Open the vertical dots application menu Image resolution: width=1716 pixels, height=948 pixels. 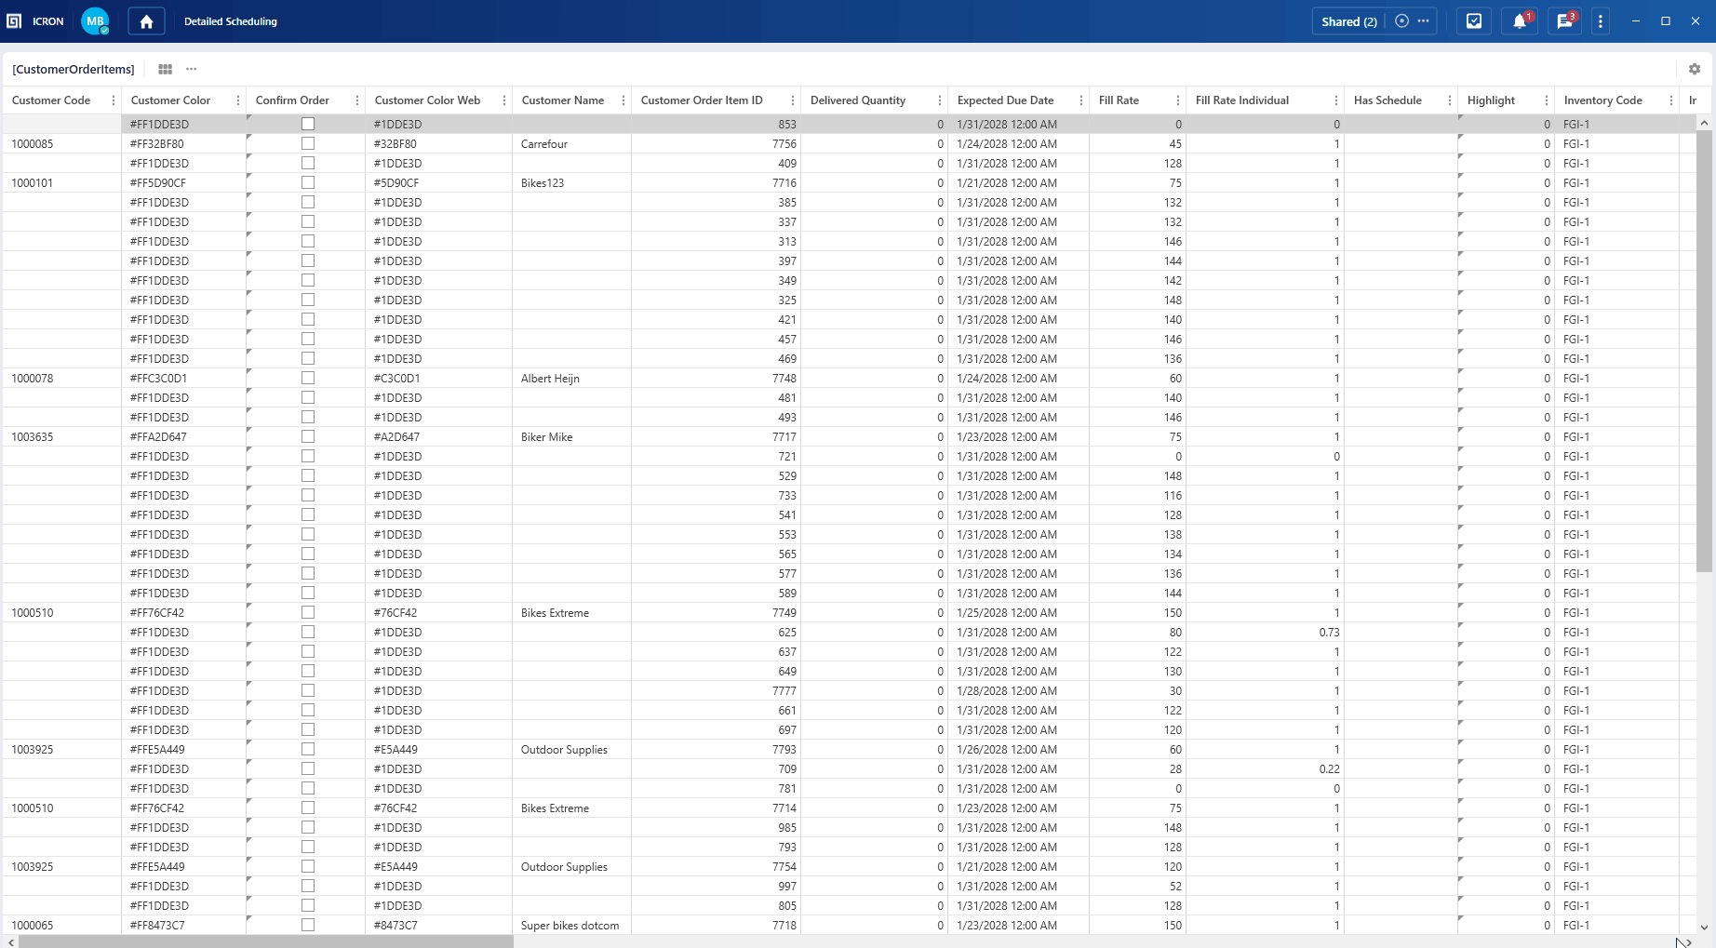(x=1601, y=21)
